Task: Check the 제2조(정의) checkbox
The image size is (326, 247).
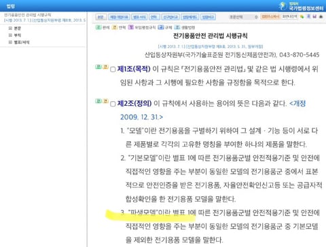Action: (x=113, y=104)
